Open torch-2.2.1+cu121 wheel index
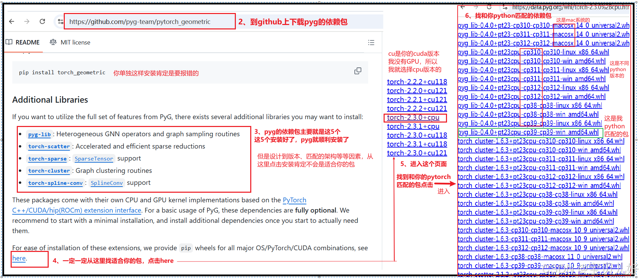 pos(417,100)
